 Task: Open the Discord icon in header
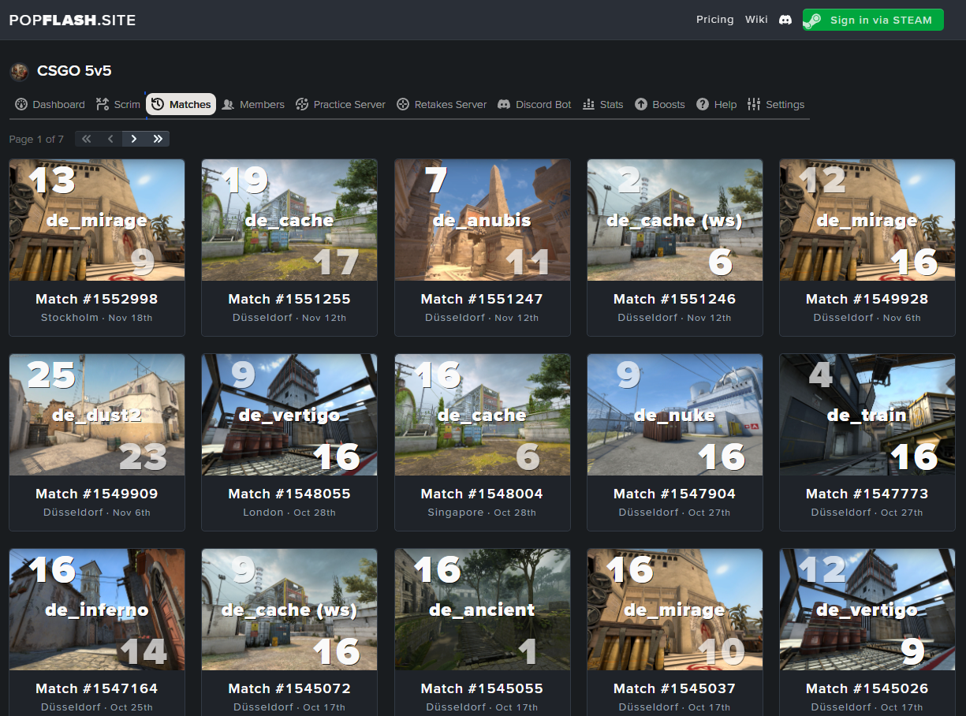tap(785, 20)
